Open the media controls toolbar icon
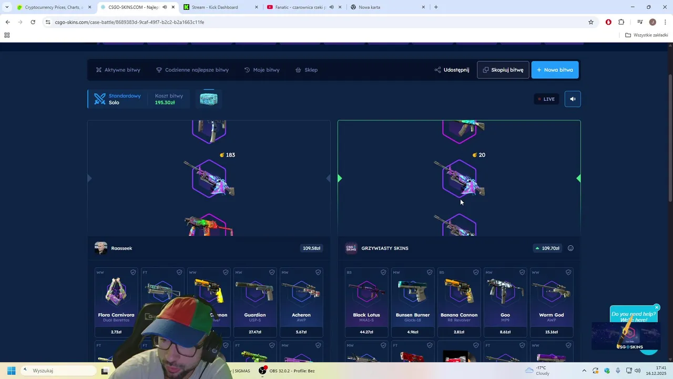 tap(640, 22)
